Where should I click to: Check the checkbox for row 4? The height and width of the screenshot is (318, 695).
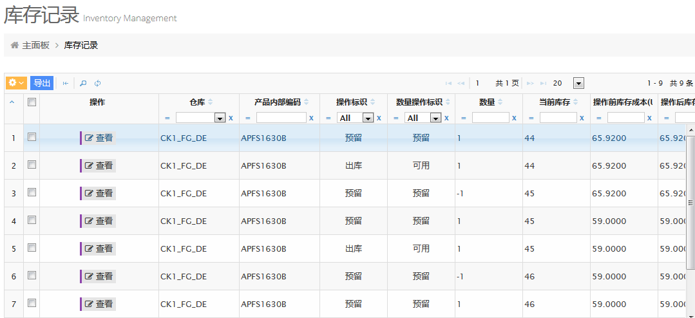[x=32, y=220]
